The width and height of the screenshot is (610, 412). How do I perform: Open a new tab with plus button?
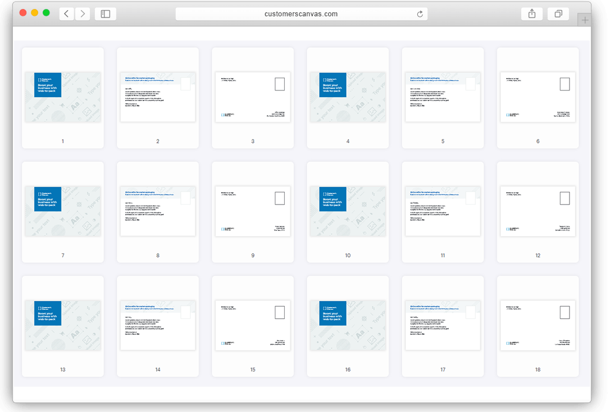coord(585,20)
